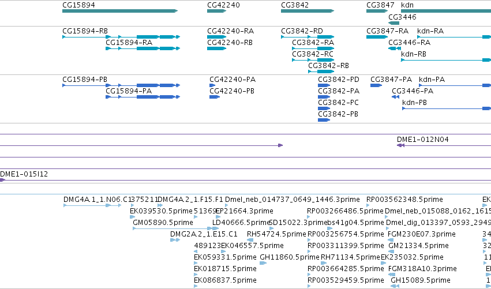Open Dmel_neb_014737_0649_1446.3prime EST
The width and height of the screenshot is (491, 289).
pos(293,200)
